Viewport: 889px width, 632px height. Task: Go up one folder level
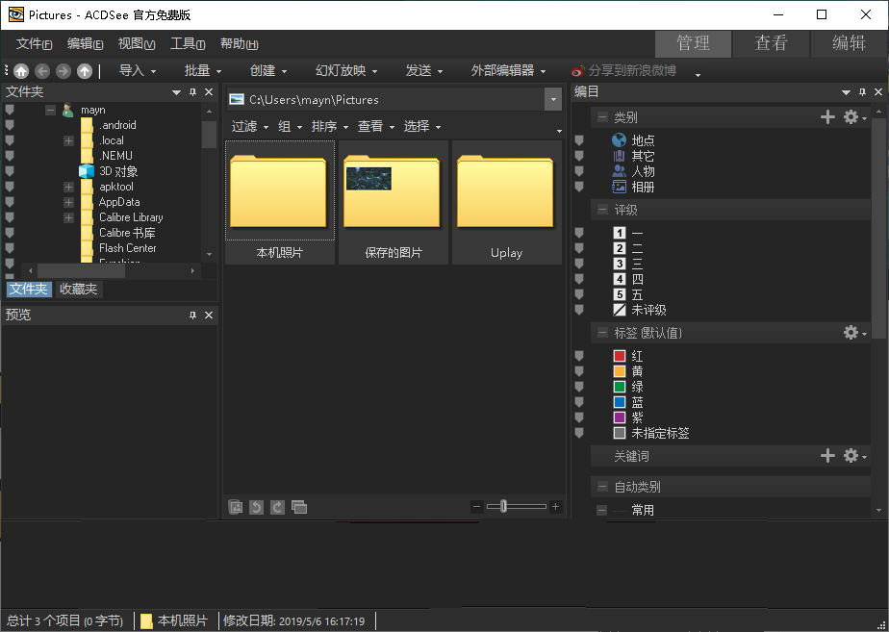(x=85, y=71)
